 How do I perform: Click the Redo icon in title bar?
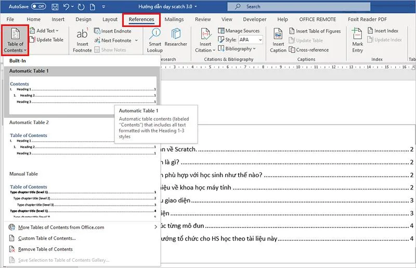pyautogui.click(x=81, y=7)
